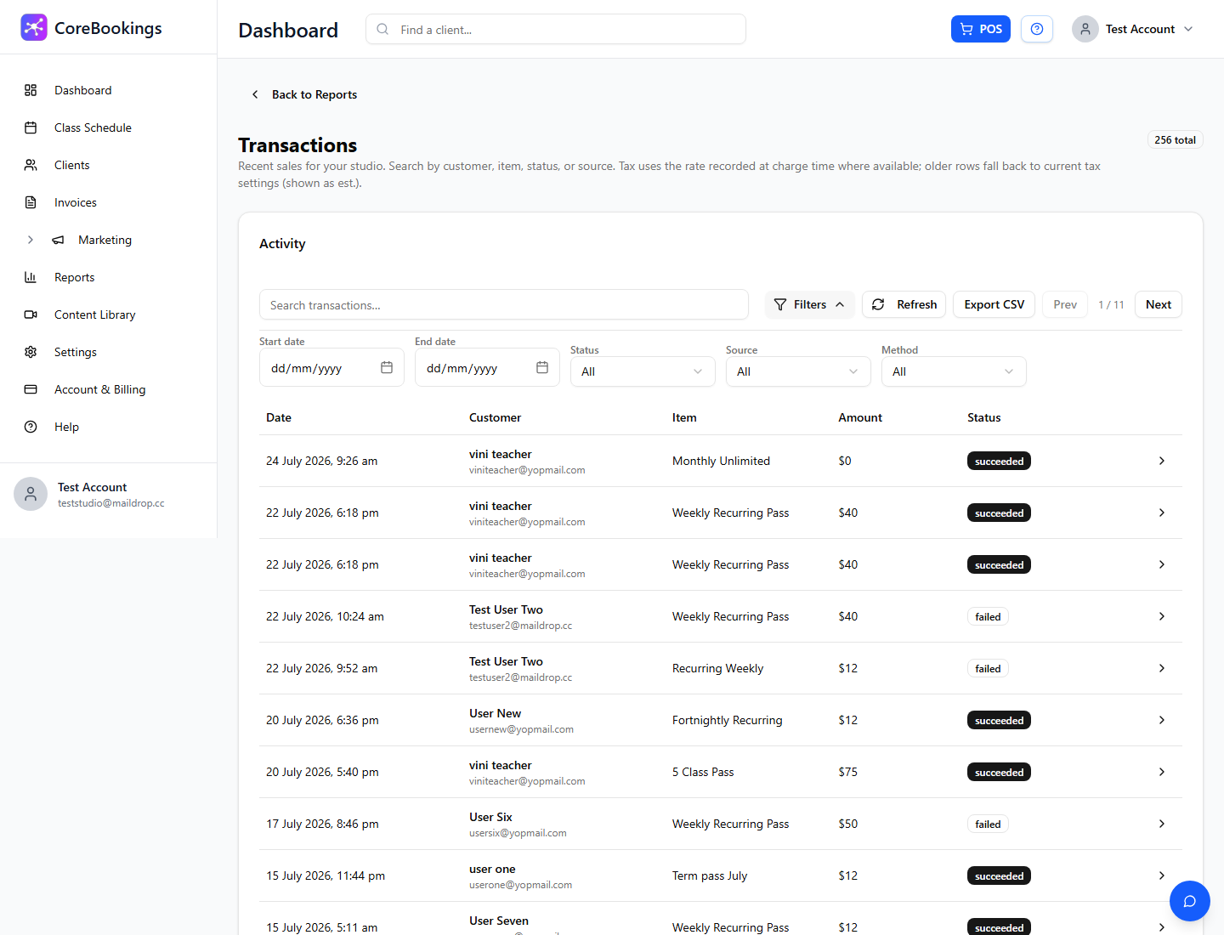Open the Status filter dropdown
Viewport: 1224px width, 935px height.
[643, 371]
